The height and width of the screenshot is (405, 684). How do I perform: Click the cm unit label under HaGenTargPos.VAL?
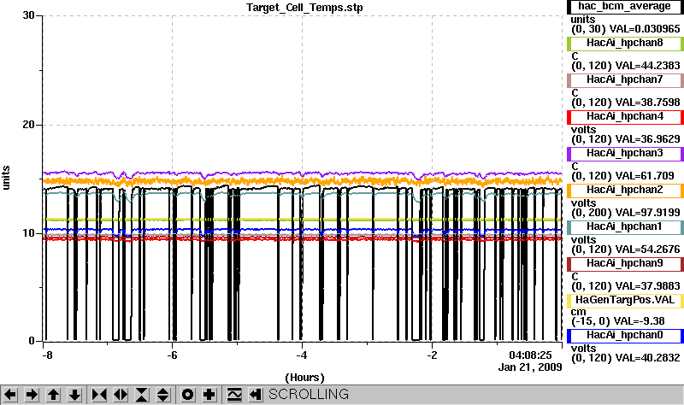(x=579, y=312)
